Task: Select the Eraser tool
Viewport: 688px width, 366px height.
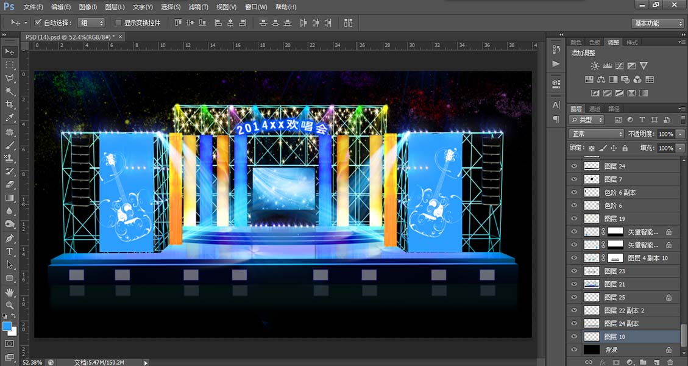Action: [9, 185]
